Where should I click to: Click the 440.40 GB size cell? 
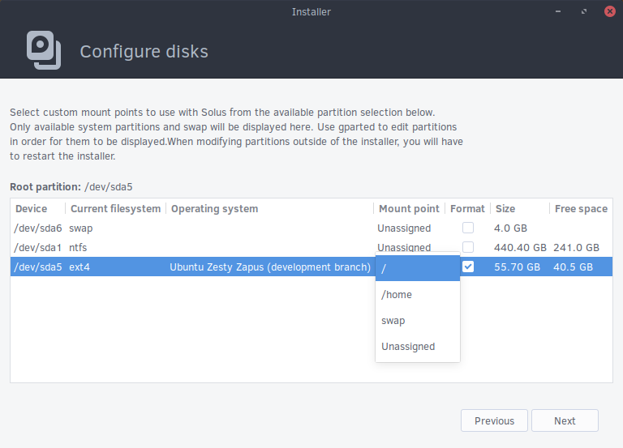(x=520, y=248)
